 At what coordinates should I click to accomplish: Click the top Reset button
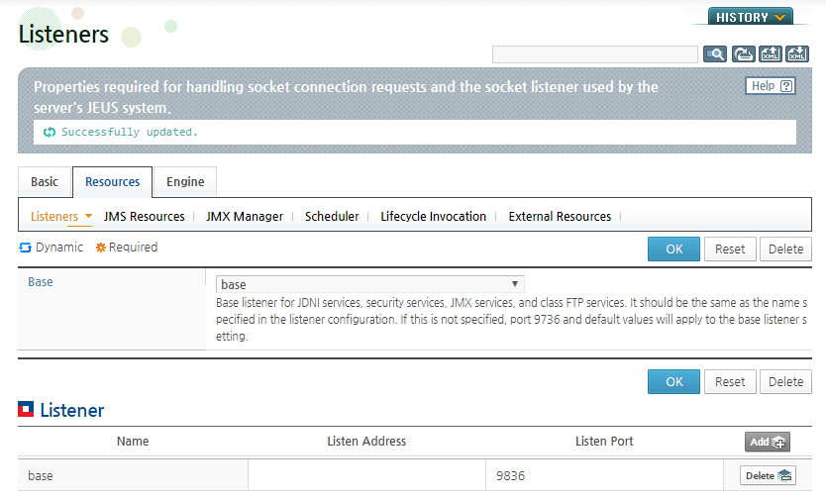pyautogui.click(x=730, y=250)
